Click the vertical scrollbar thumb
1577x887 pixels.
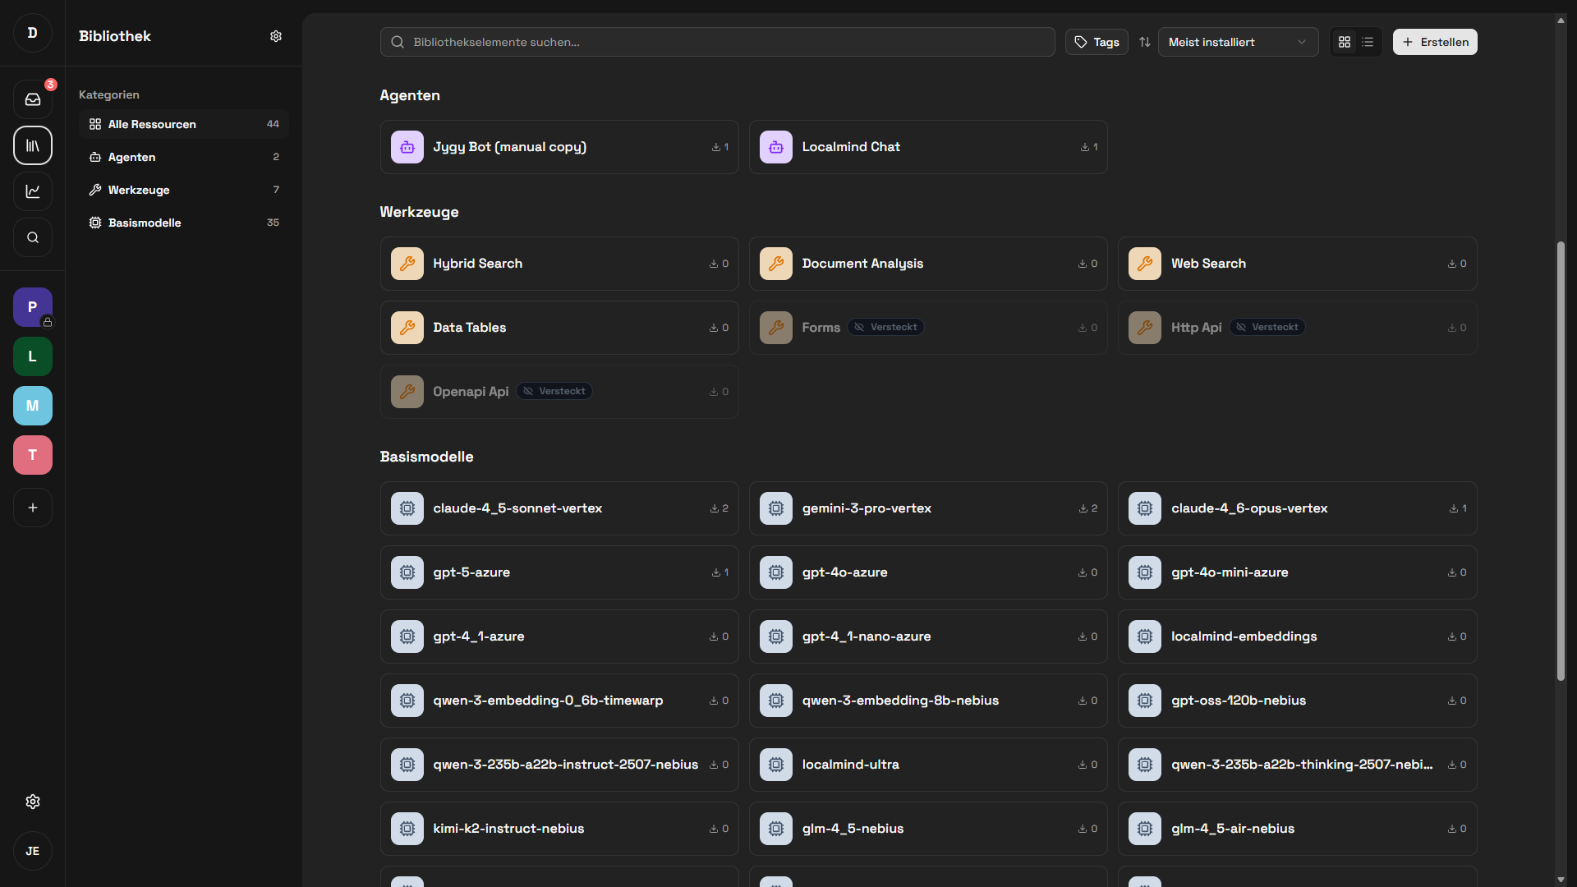click(1561, 460)
